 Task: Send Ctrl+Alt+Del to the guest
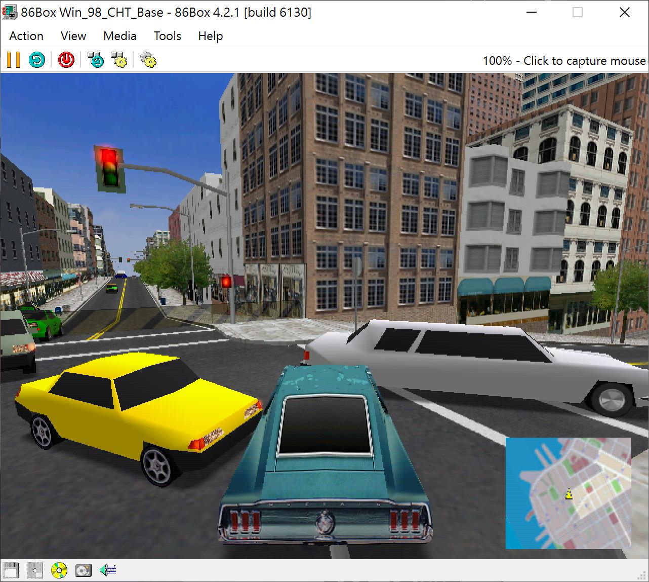click(96, 60)
